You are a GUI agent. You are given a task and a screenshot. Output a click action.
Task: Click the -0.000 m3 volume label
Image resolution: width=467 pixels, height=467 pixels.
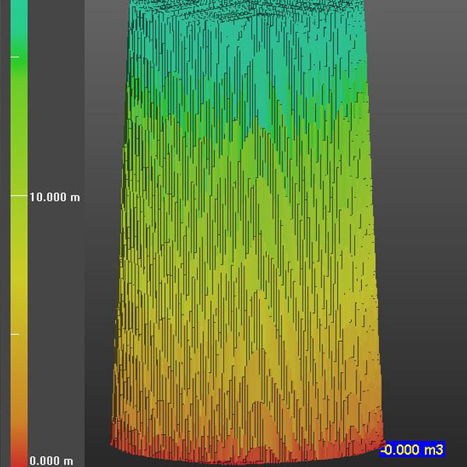pos(413,451)
